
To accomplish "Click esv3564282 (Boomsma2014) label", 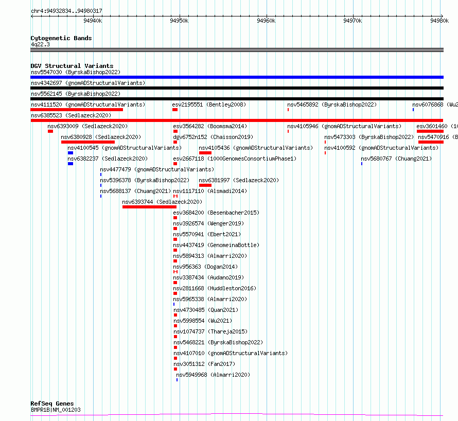I will (210, 126).
